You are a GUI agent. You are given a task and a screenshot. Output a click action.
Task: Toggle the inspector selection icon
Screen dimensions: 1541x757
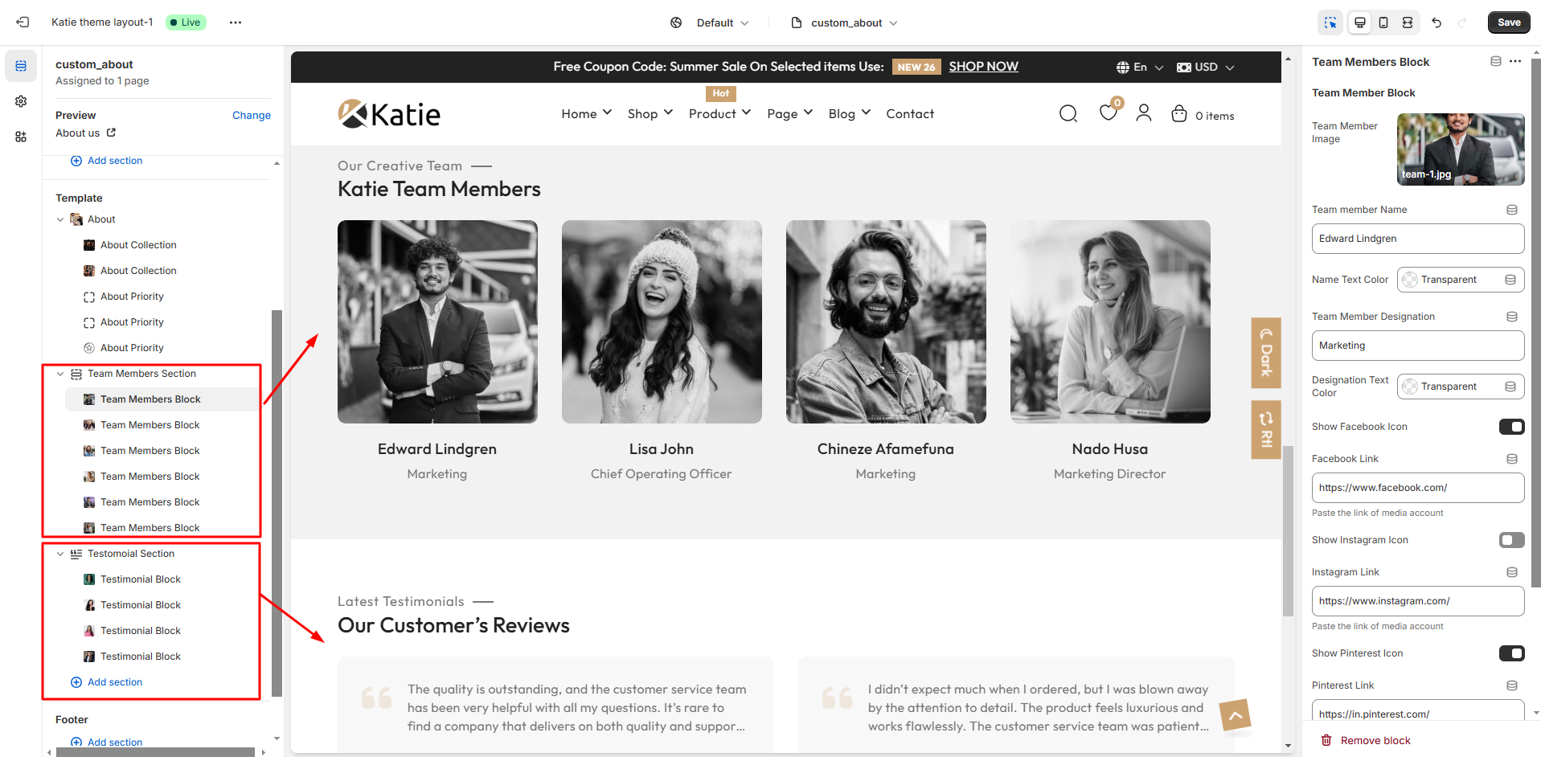[1330, 23]
